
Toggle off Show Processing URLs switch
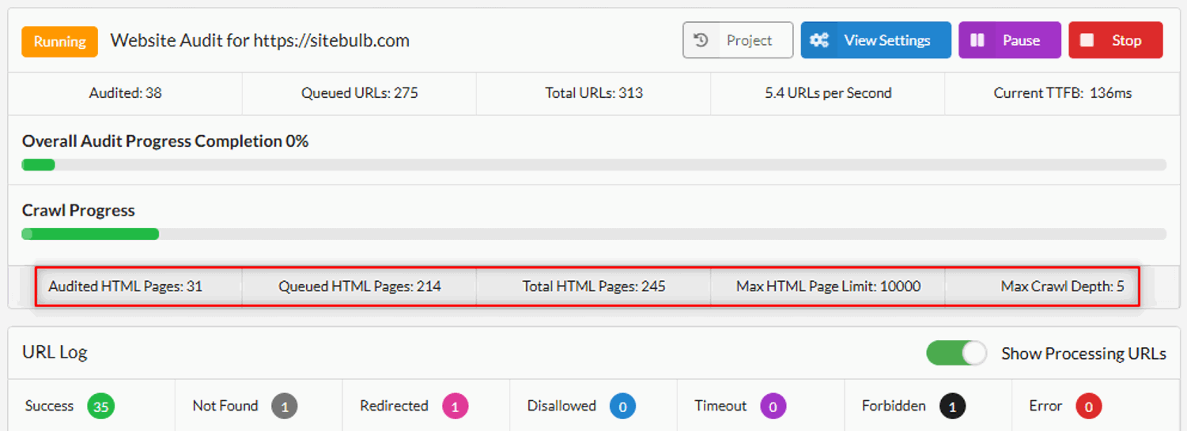tap(957, 354)
